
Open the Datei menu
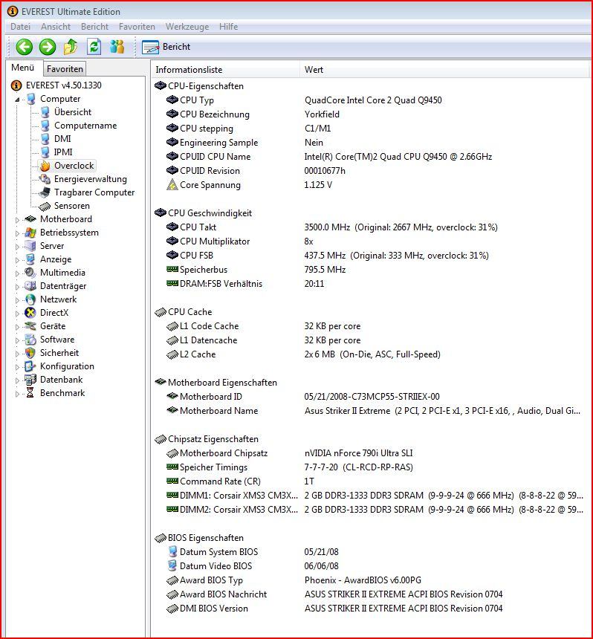pyautogui.click(x=20, y=27)
